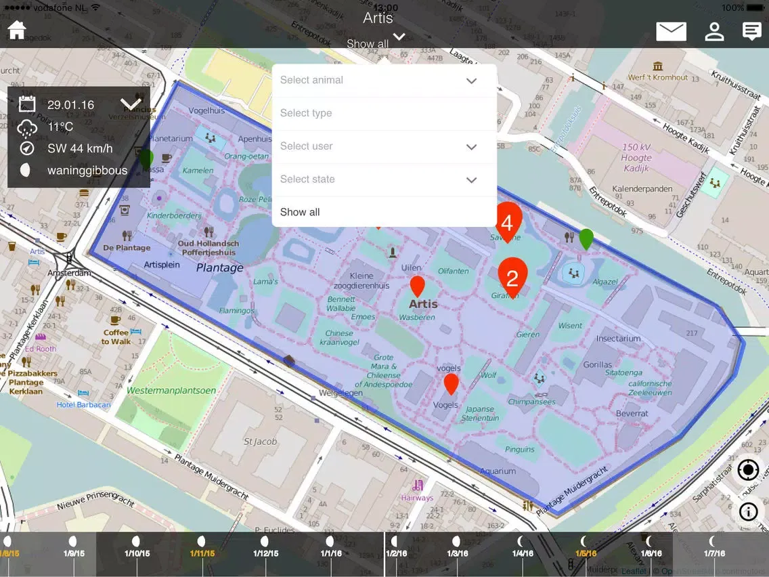This screenshot has width=769, height=577.
Task: Tap the Gorillas map label
Action: 597,364
